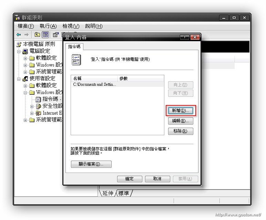Switch to the 標準 tab at bottom
This screenshot has width=266, height=220.
pos(124,194)
